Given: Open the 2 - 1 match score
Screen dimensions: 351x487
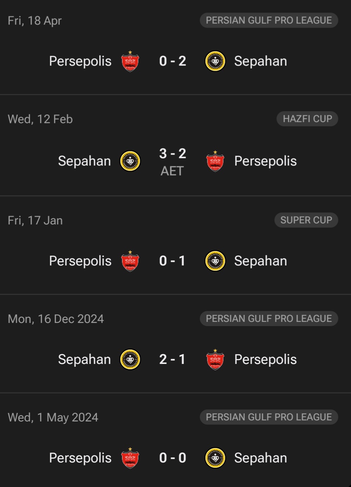Looking at the screenshot, I should tap(172, 360).
